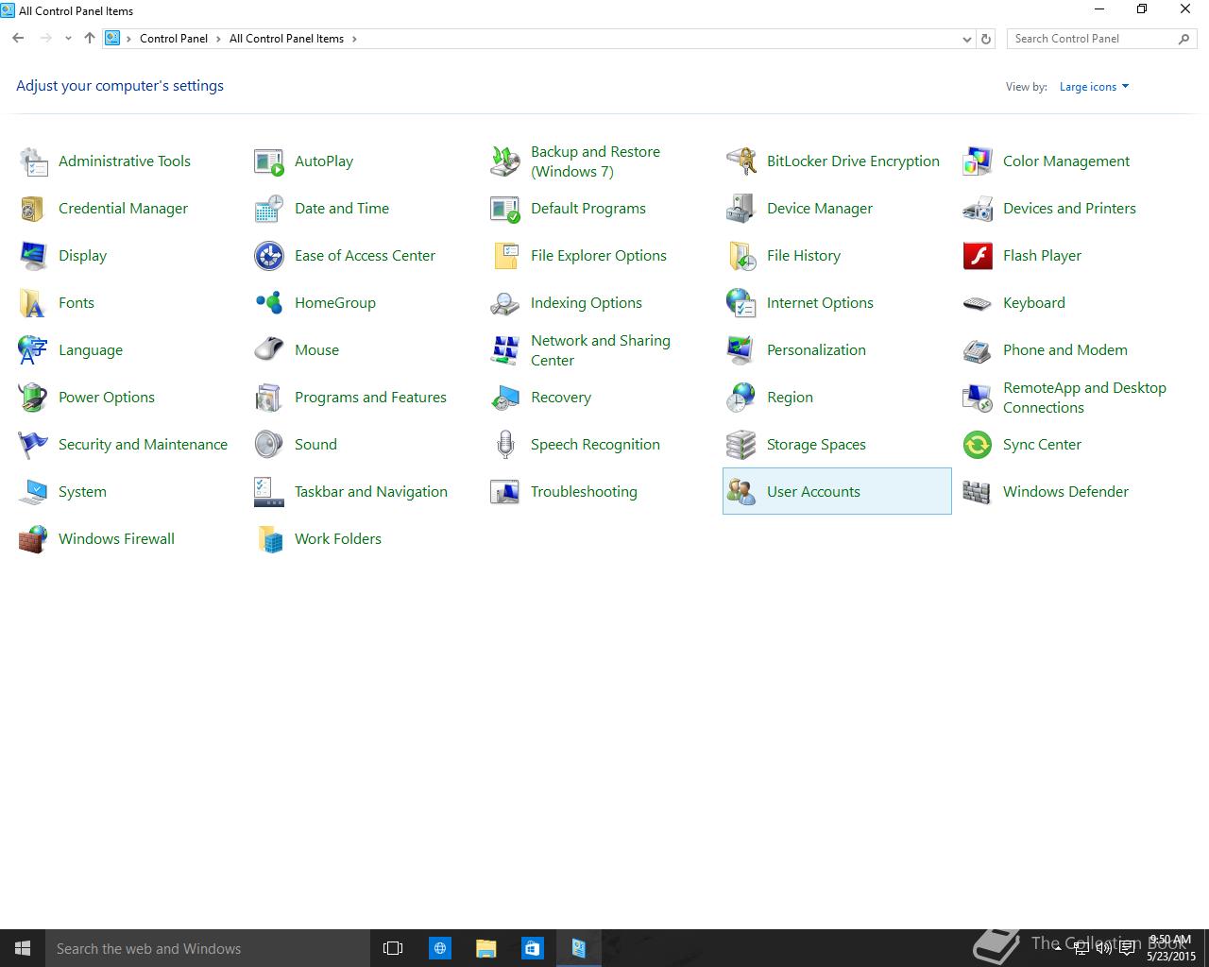Image resolution: width=1209 pixels, height=967 pixels.
Task: Expand recent locations dropdown arrow
Action: click(x=68, y=39)
